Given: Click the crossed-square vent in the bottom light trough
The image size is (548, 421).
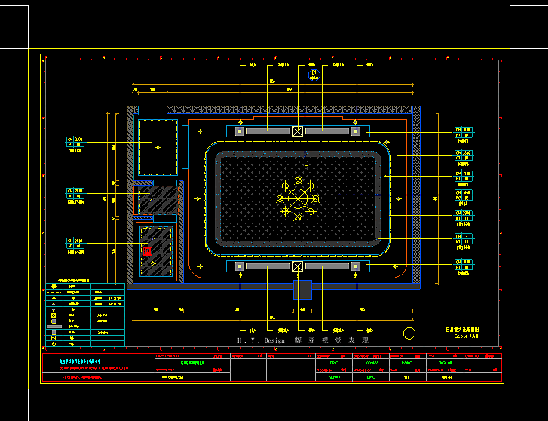Looking at the screenshot, I should [x=298, y=266].
